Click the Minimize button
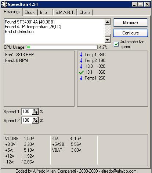 coord(130,23)
